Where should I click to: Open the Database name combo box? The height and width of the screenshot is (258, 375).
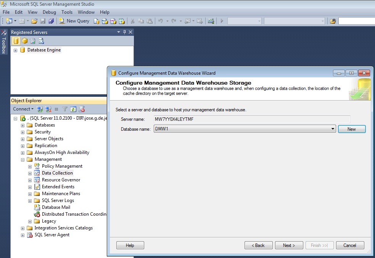pos(245,129)
